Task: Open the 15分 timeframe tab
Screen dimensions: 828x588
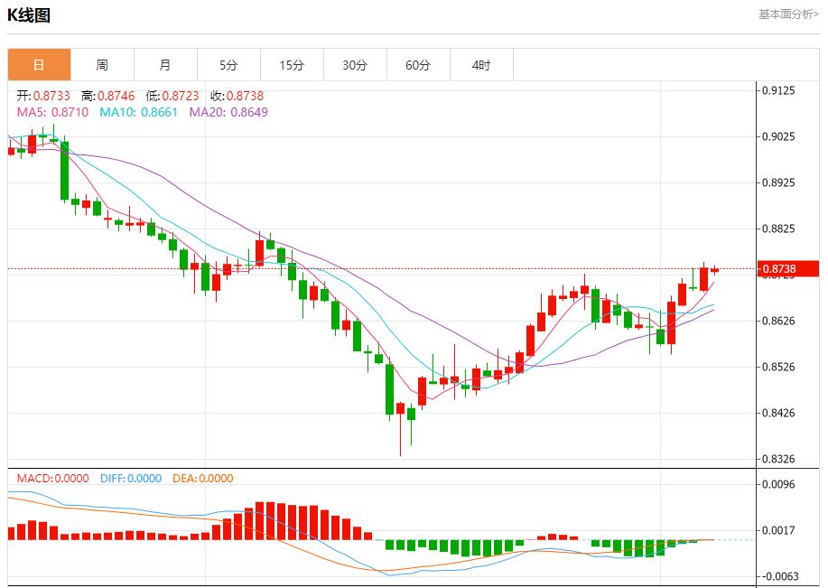Action: [292, 65]
